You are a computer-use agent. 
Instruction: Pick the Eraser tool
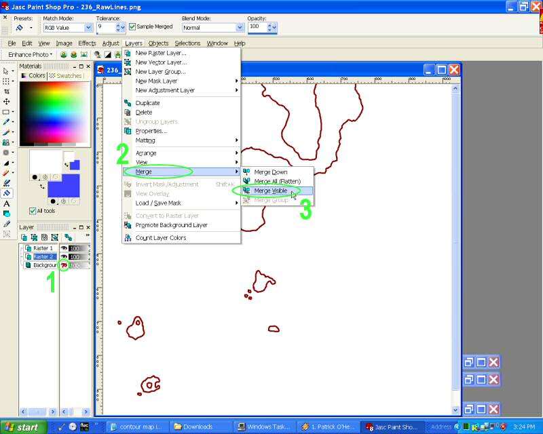pyautogui.click(x=7, y=173)
